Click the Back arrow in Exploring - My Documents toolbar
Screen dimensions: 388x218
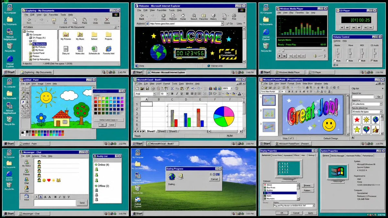pos(29,19)
